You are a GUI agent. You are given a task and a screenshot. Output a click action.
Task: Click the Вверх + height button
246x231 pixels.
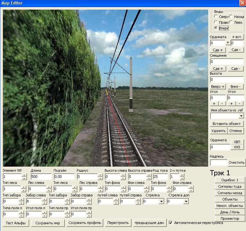218,87
